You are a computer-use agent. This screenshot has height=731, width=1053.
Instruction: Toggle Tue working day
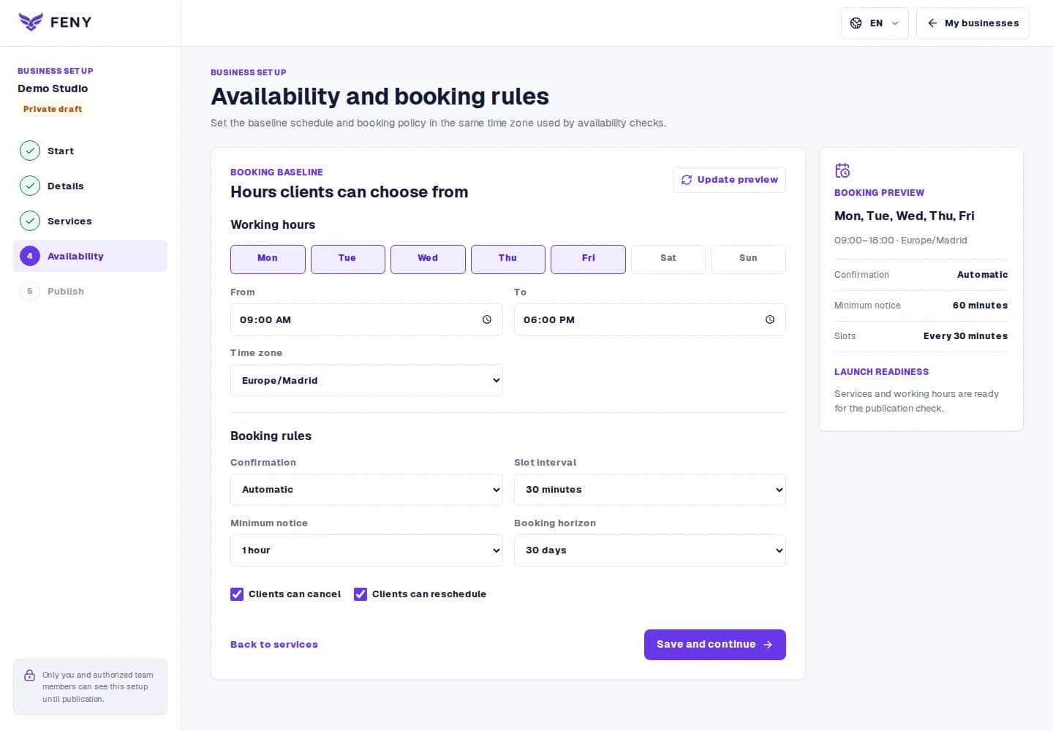point(348,259)
